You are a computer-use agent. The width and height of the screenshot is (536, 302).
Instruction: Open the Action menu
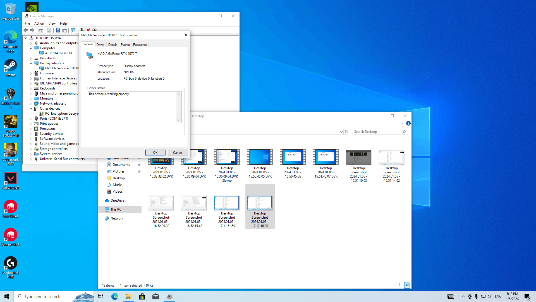pyautogui.click(x=39, y=23)
